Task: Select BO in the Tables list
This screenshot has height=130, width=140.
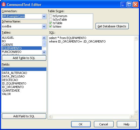Action: tap(22, 41)
